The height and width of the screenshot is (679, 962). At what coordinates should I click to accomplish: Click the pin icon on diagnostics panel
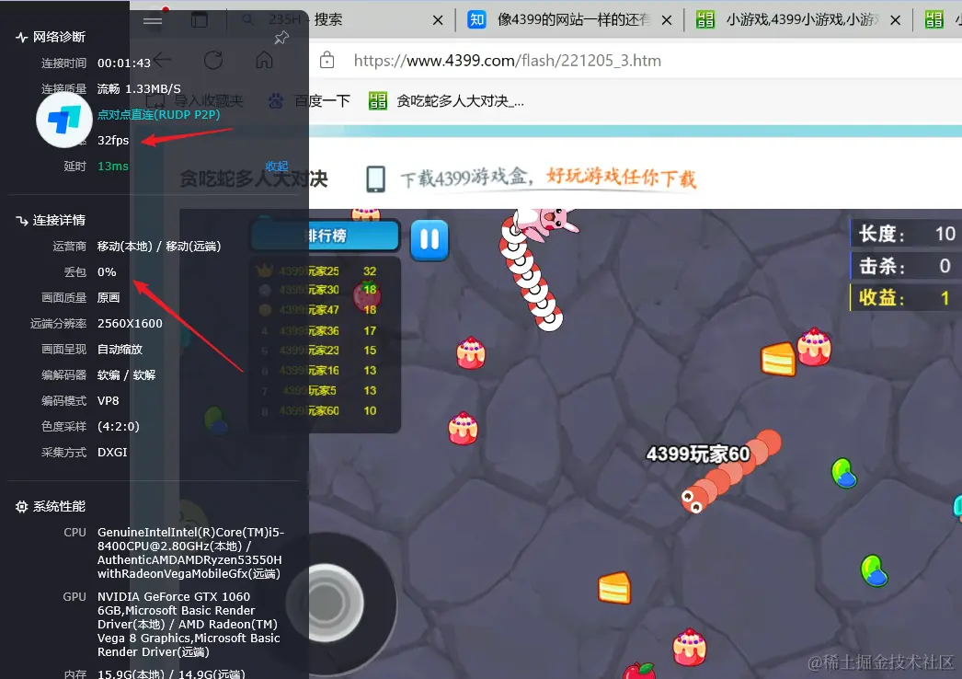(281, 38)
